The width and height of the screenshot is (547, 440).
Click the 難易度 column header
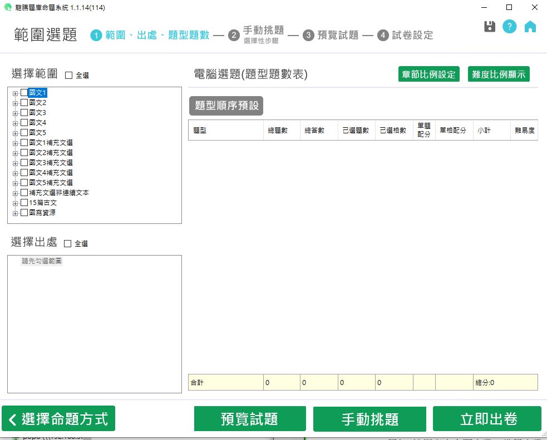(x=524, y=131)
